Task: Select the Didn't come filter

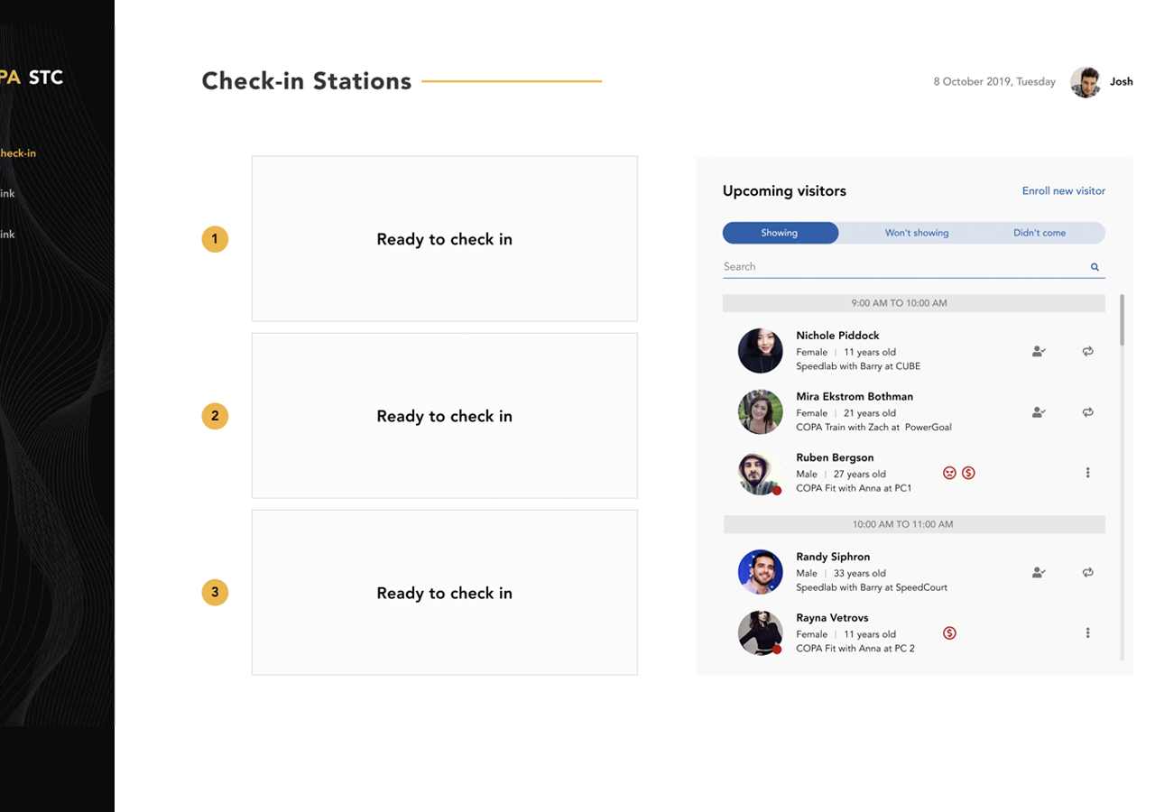Action: click(1039, 232)
